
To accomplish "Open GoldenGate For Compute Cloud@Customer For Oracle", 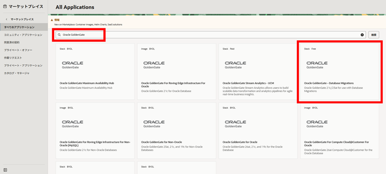I will tap(336, 144).
